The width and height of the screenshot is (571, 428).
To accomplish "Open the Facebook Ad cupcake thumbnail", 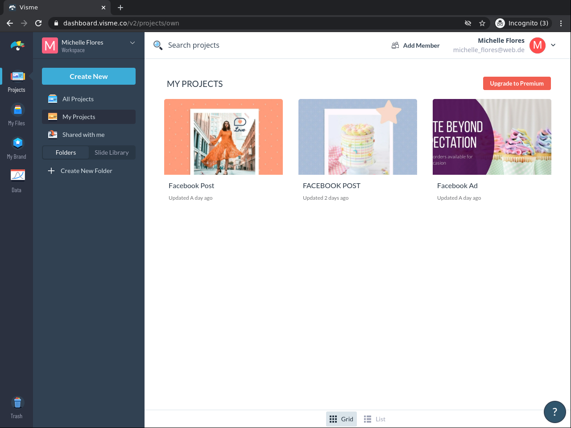I will pos(492,137).
